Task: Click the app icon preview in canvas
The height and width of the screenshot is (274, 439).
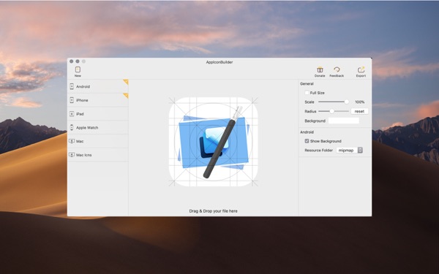Action: (x=213, y=142)
